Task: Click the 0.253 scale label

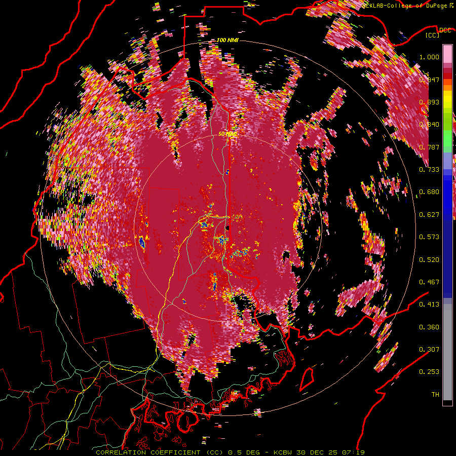Action: pyautogui.click(x=429, y=372)
